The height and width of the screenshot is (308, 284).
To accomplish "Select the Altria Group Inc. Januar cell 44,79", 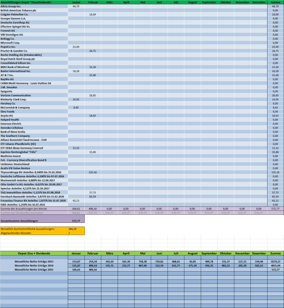I will click(76, 6).
